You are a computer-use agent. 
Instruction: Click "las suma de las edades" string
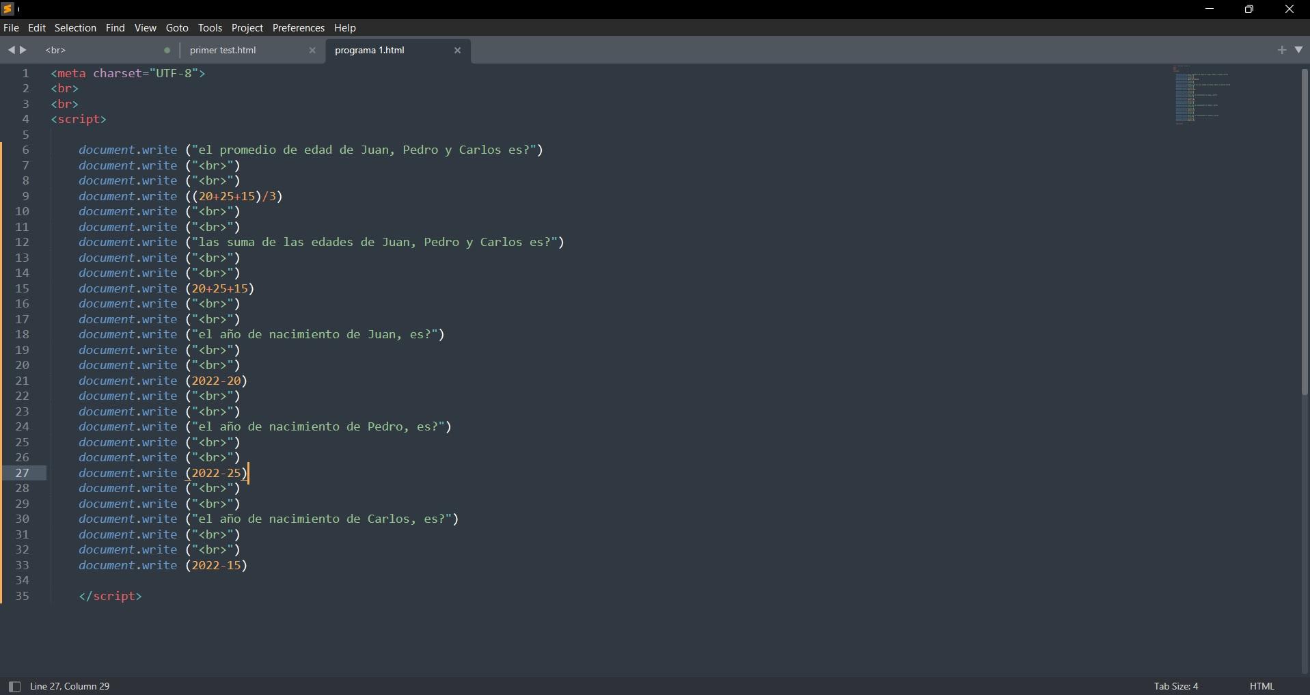point(374,242)
